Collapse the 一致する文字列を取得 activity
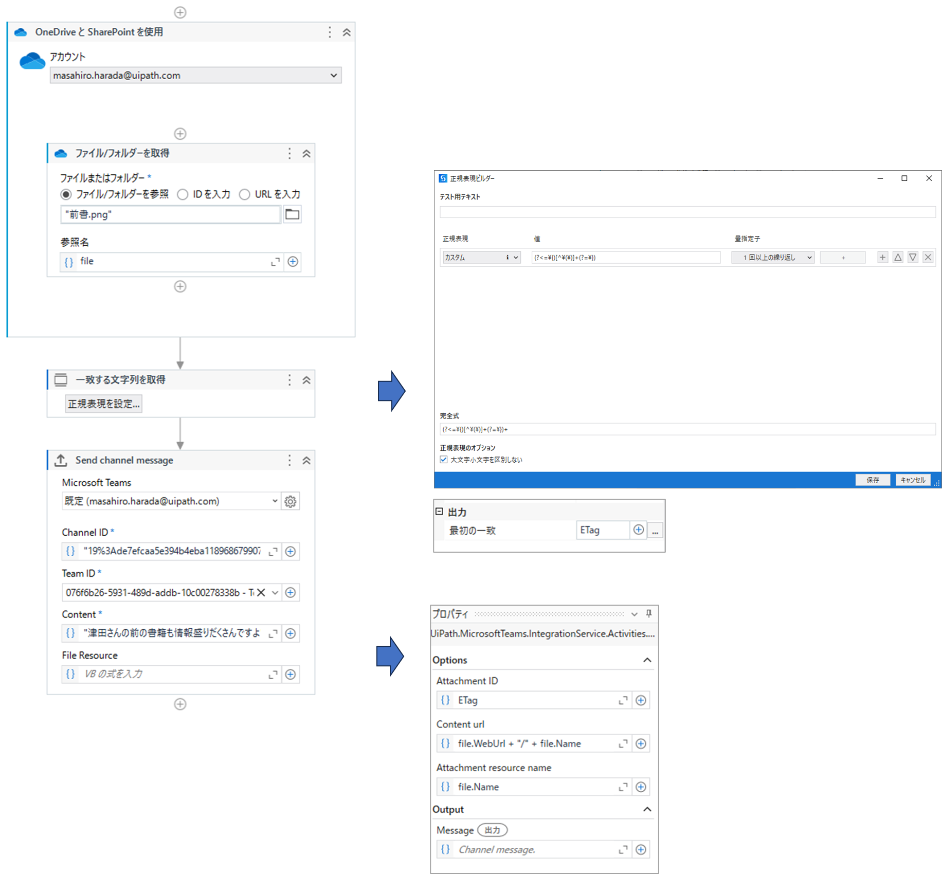The height and width of the screenshot is (874, 942). 306,380
